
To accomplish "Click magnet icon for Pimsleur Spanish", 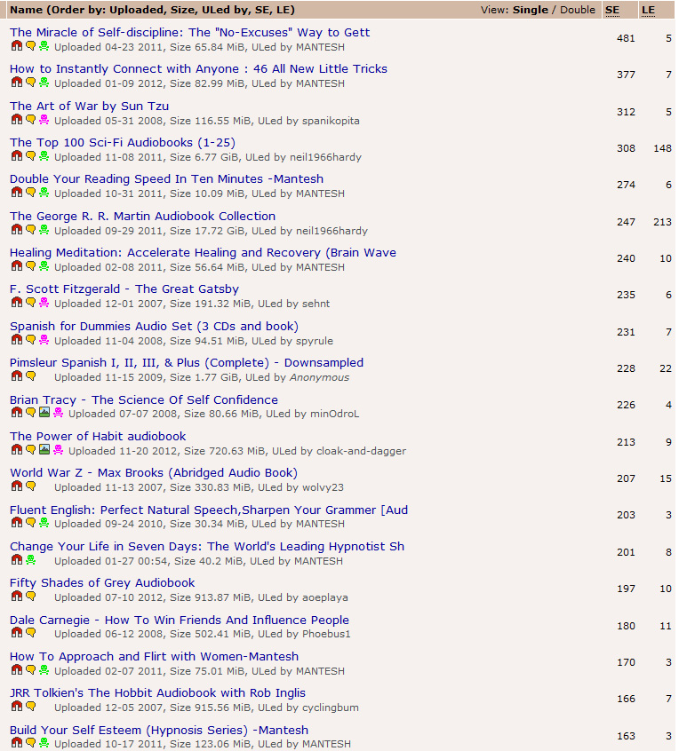I will point(17,376).
